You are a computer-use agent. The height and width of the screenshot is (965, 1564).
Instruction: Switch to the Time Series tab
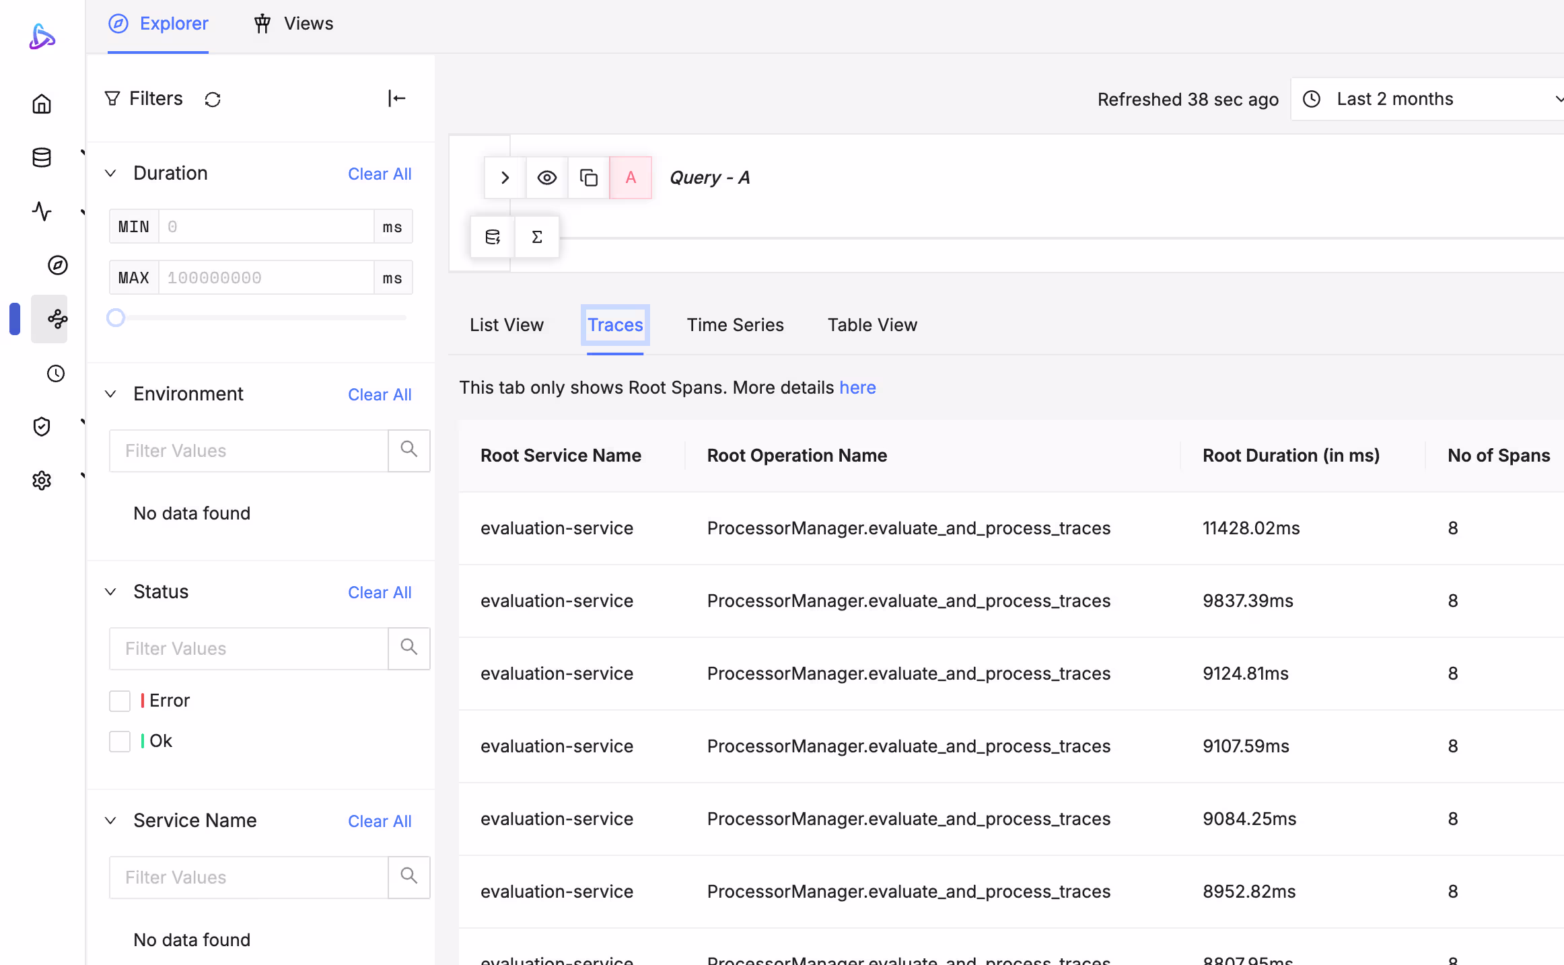pyautogui.click(x=735, y=325)
